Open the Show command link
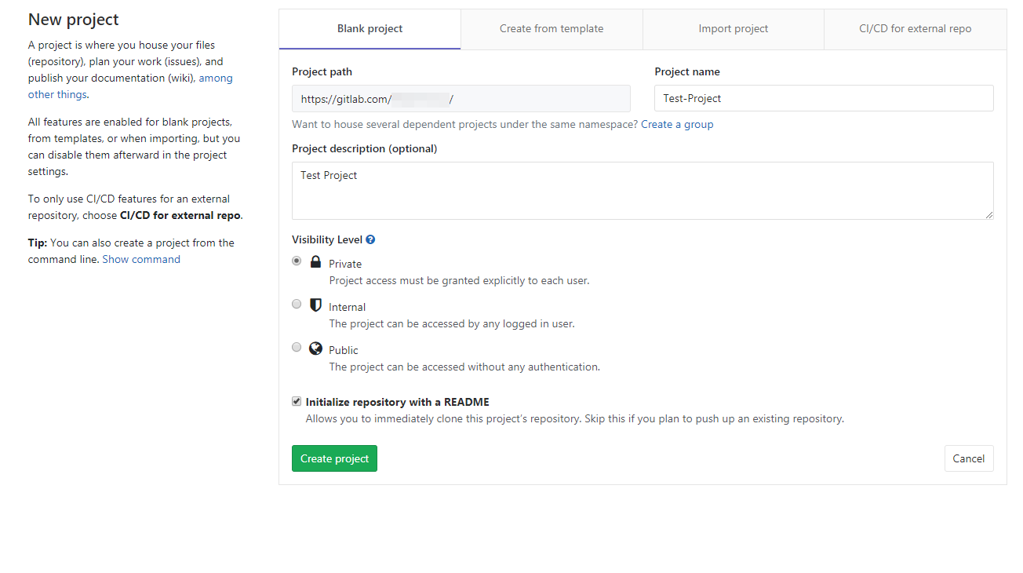1023x573 pixels. click(x=141, y=259)
